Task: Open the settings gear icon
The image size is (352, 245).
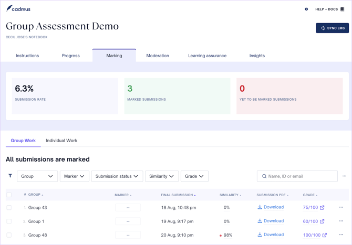Action: pos(306,9)
